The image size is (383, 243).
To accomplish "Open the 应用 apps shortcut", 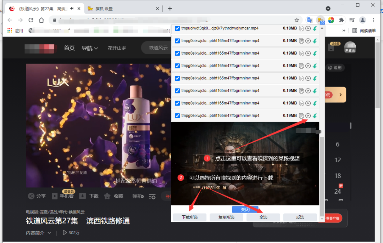I will click(x=15, y=30).
